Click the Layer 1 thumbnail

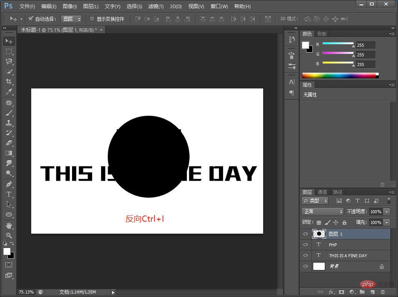(319, 234)
